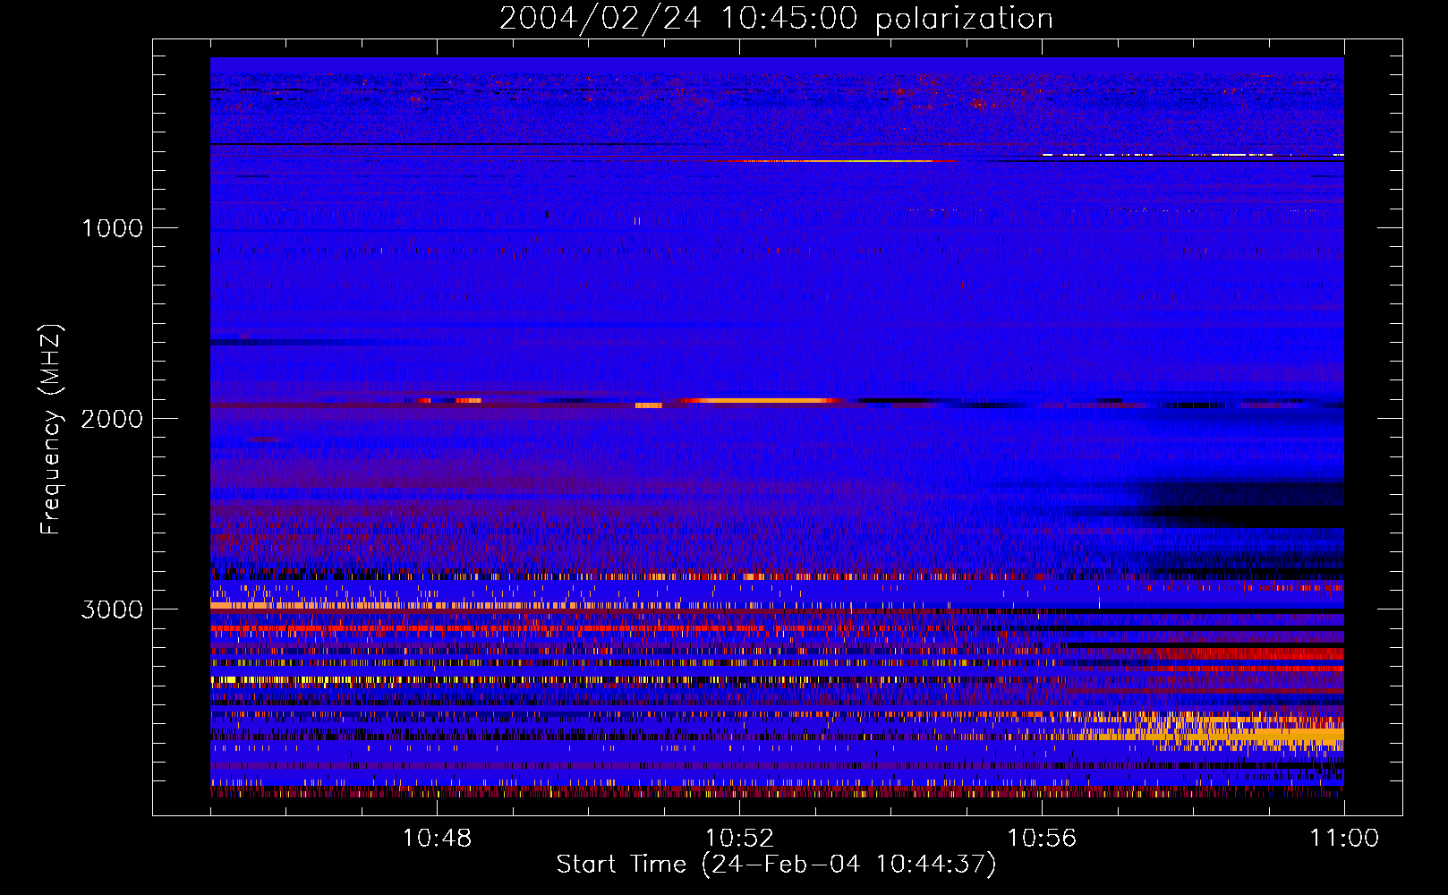Click the "Frequency (MHZ)" axis title
Viewport: 1448px width, 895px height.
pos(51,430)
